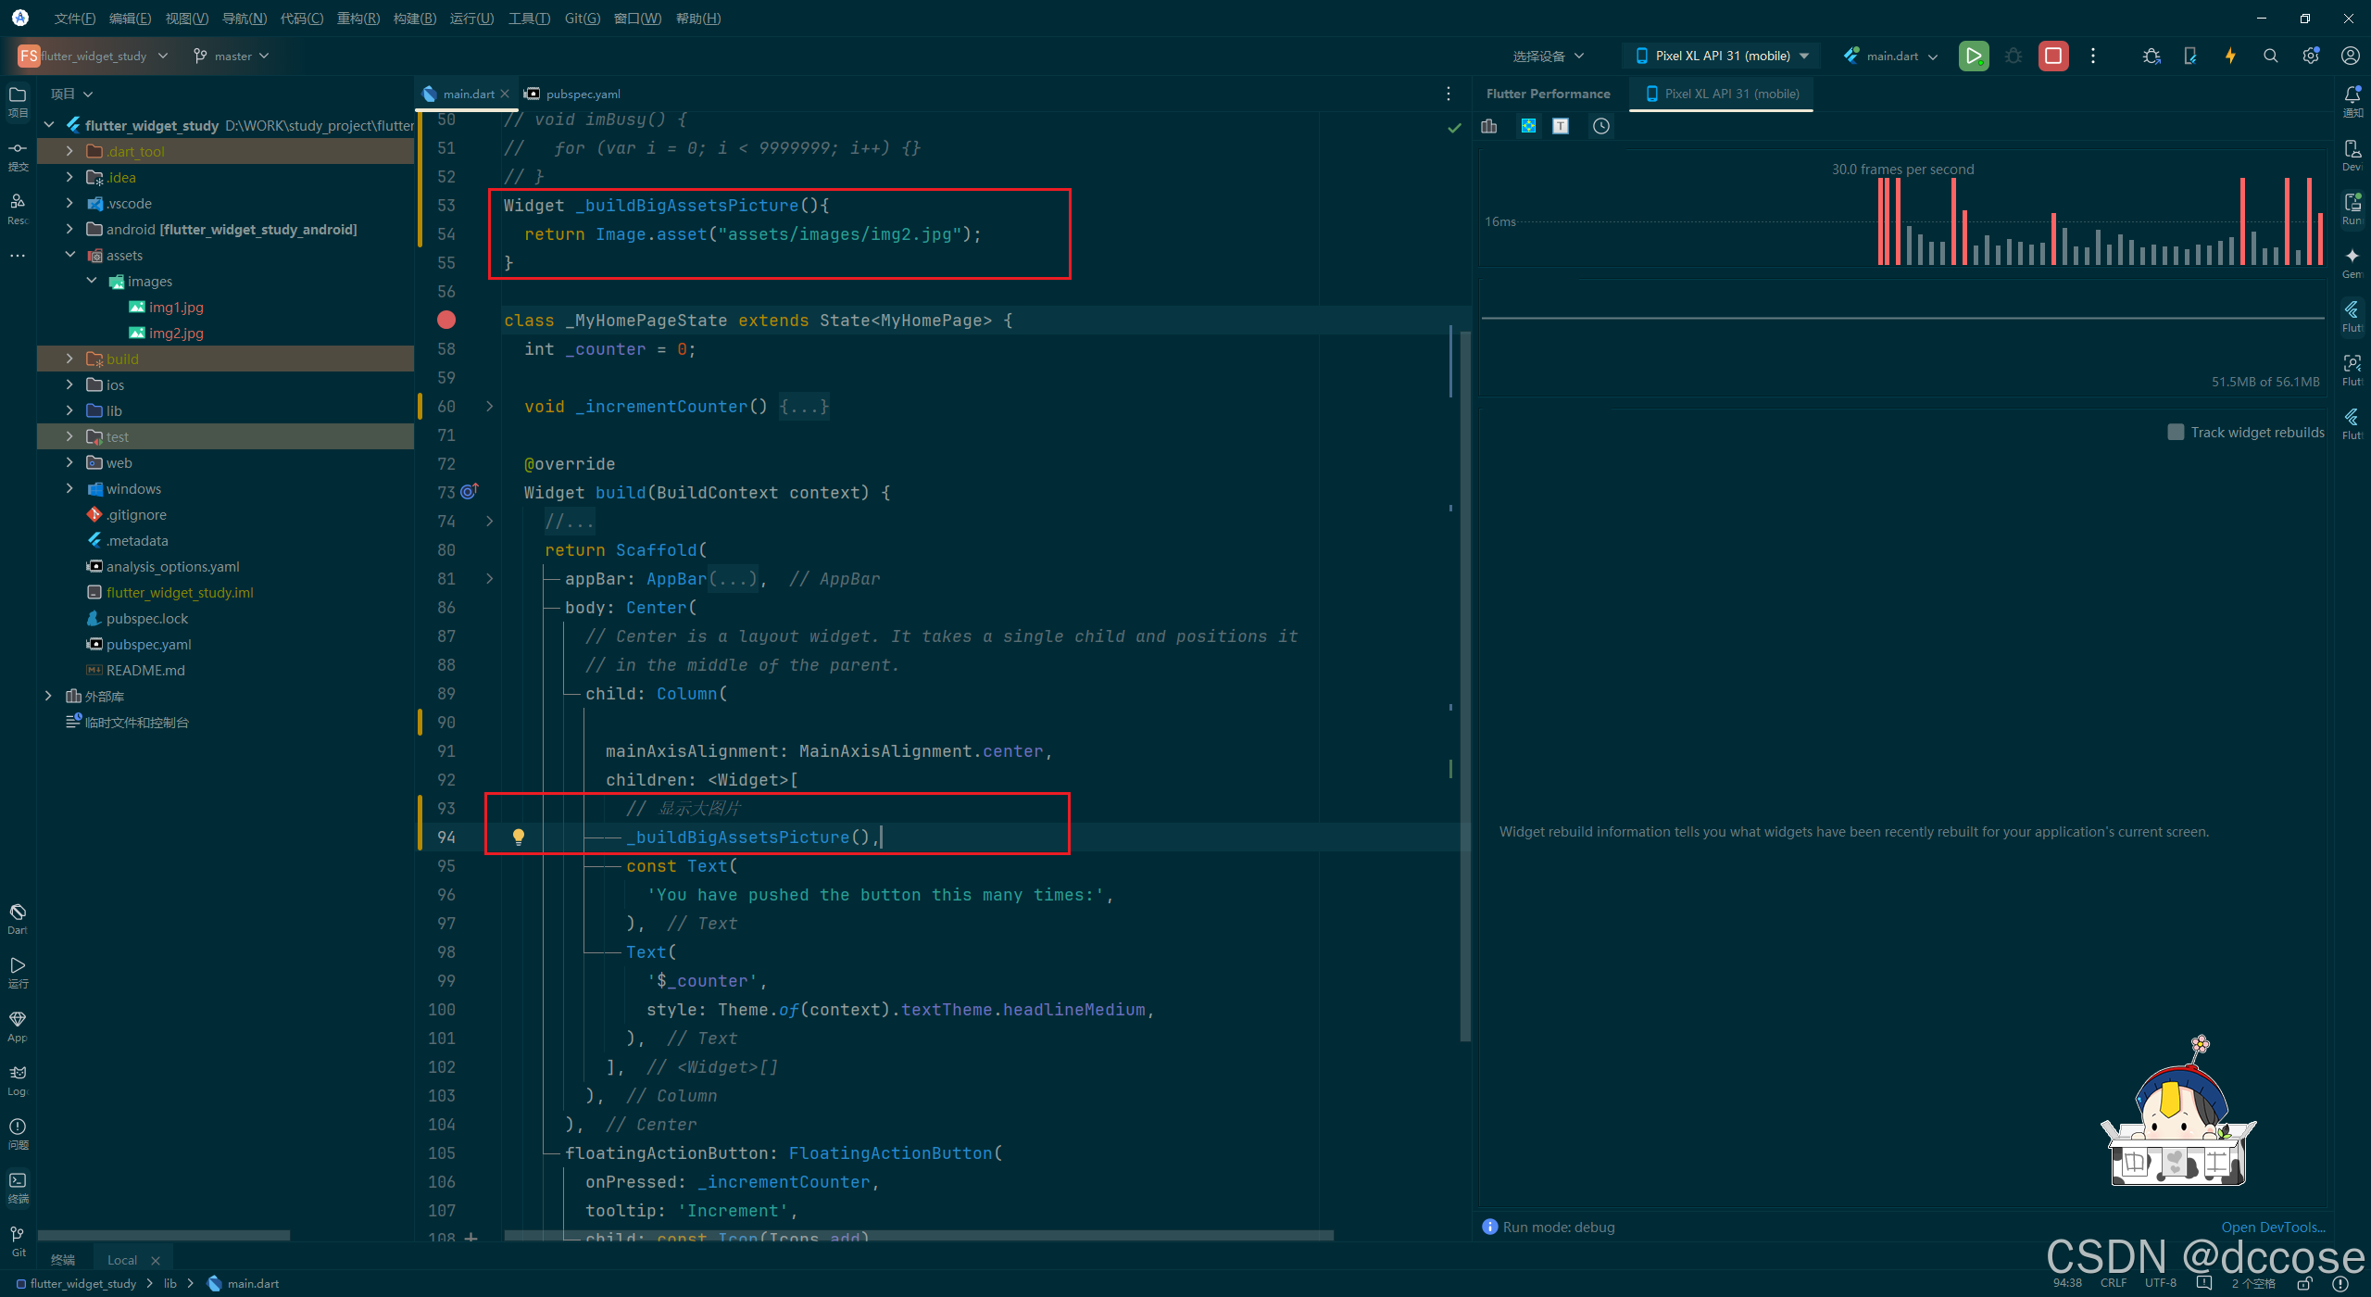Viewport: 2371px width, 1297px height.
Task: Toggle the breakpoint on _MyHomePageState line
Action: (x=446, y=320)
